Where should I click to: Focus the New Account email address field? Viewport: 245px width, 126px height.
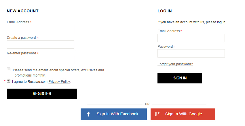[40, 29]
